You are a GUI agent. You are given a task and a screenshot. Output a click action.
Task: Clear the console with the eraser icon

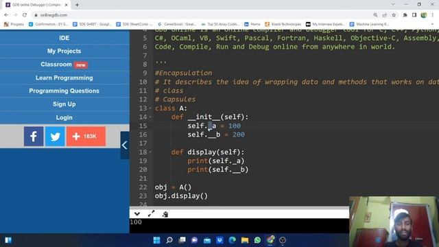click(x=165, y=214)
